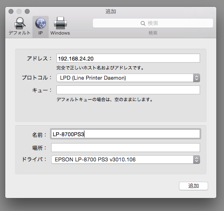Viewport: 224px width, 211px height.
Task: Switch to the IP tab label
Action: tap(41, 33)
